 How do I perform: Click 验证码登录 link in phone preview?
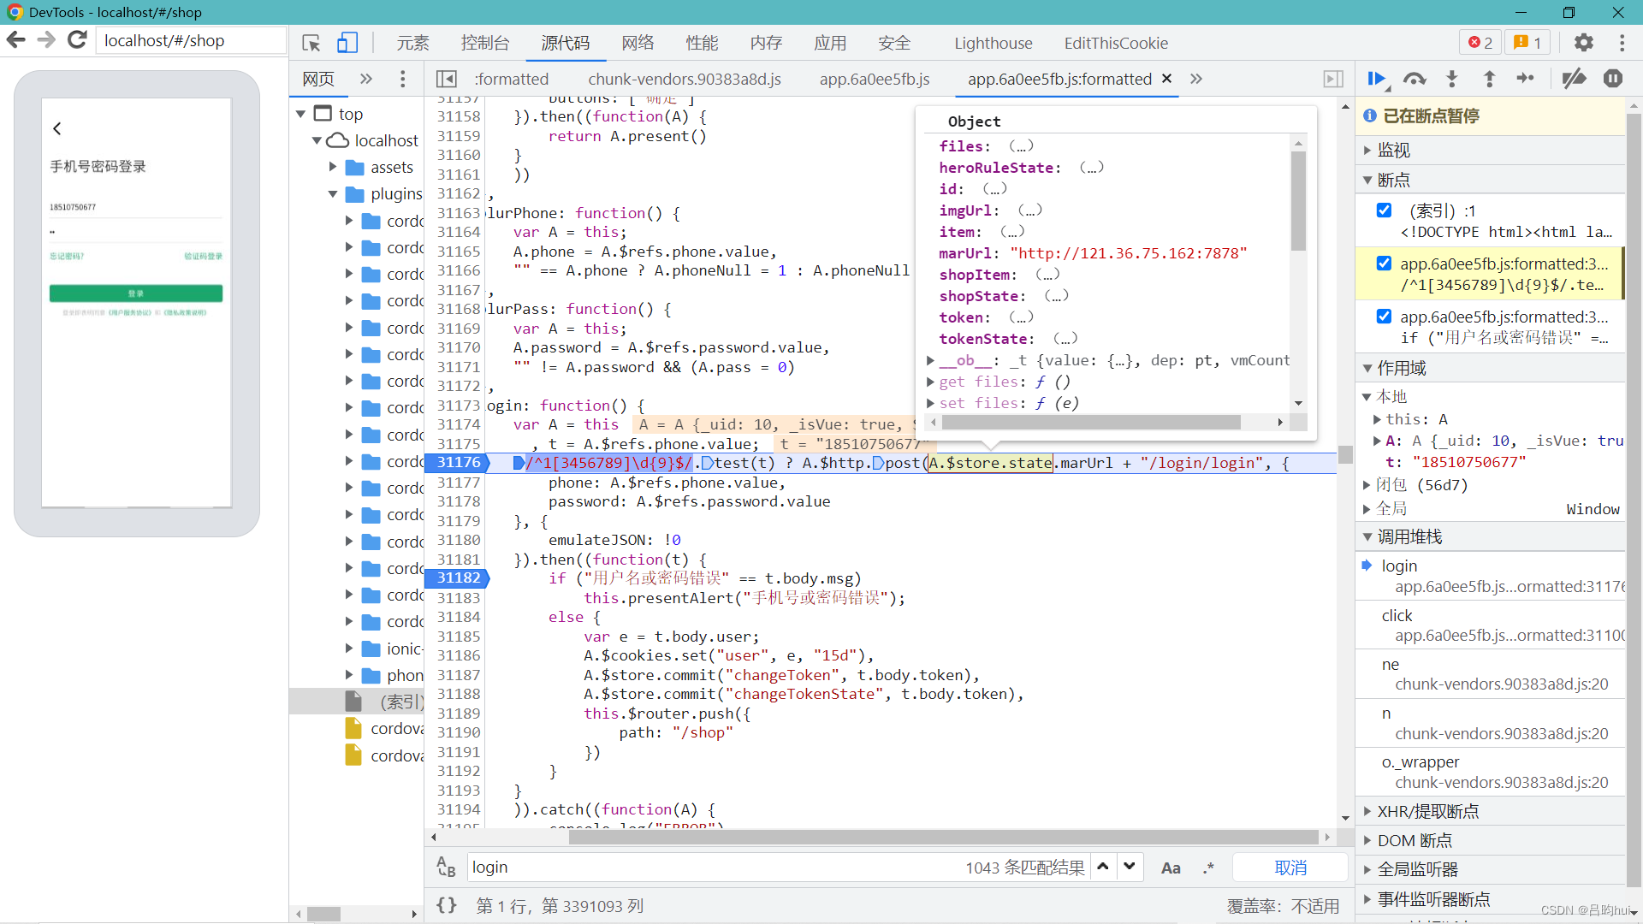pyautogui.click(x=203, y=256)
